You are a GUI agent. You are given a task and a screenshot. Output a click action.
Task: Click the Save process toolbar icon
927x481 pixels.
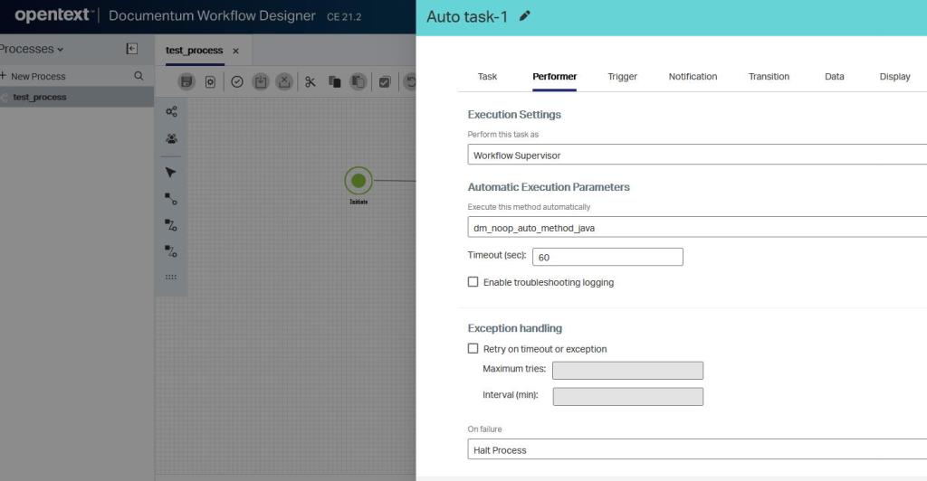tap(186, 81)
